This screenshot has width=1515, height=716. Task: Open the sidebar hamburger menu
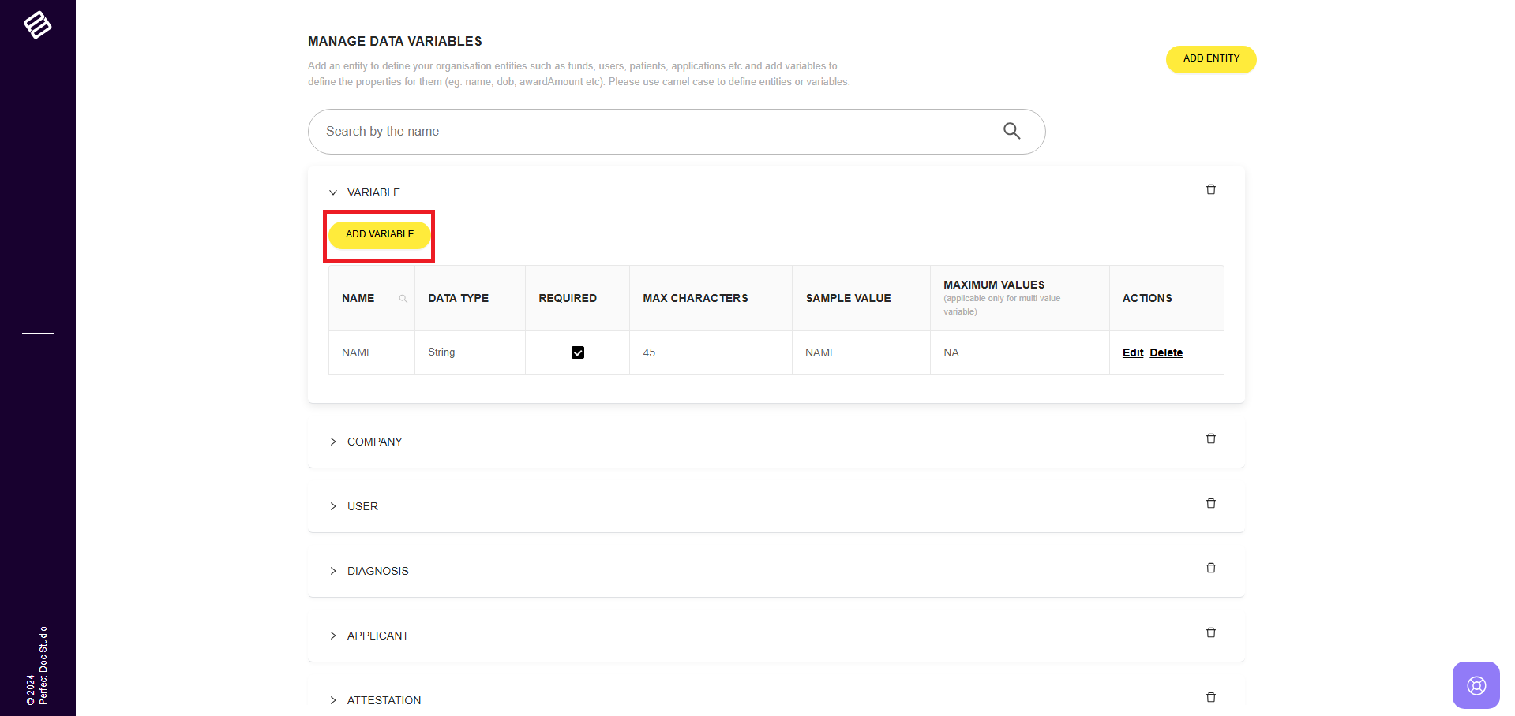coord(38,334)
